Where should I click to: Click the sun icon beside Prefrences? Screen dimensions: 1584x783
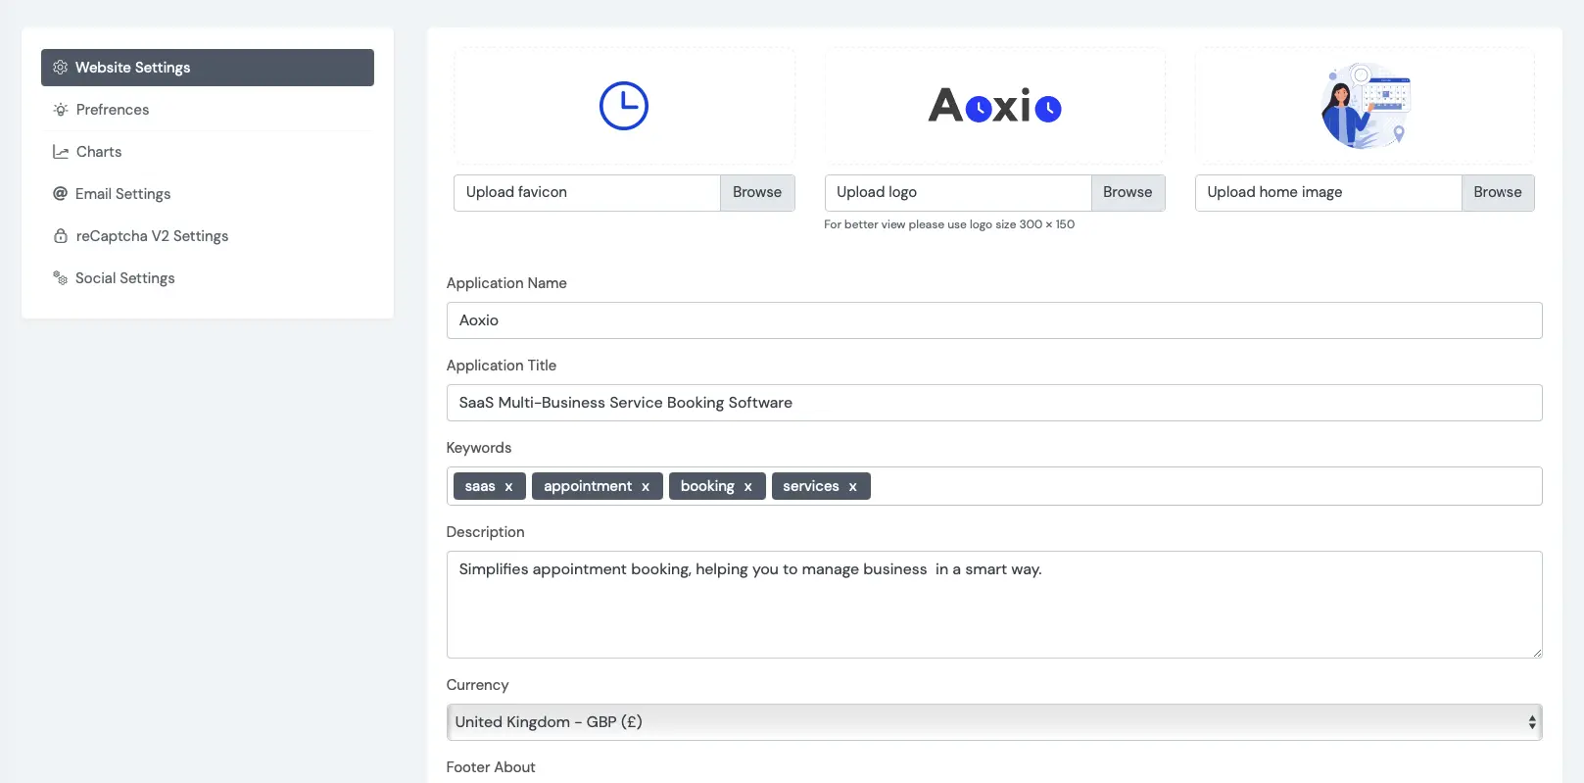[x=61, y=110]
